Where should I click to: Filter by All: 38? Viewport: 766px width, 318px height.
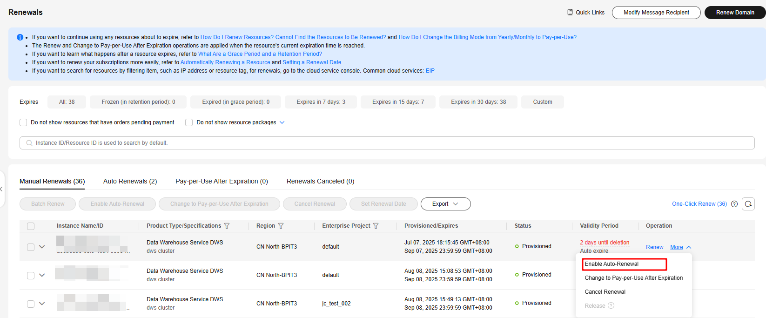click(x=67, y=102)
